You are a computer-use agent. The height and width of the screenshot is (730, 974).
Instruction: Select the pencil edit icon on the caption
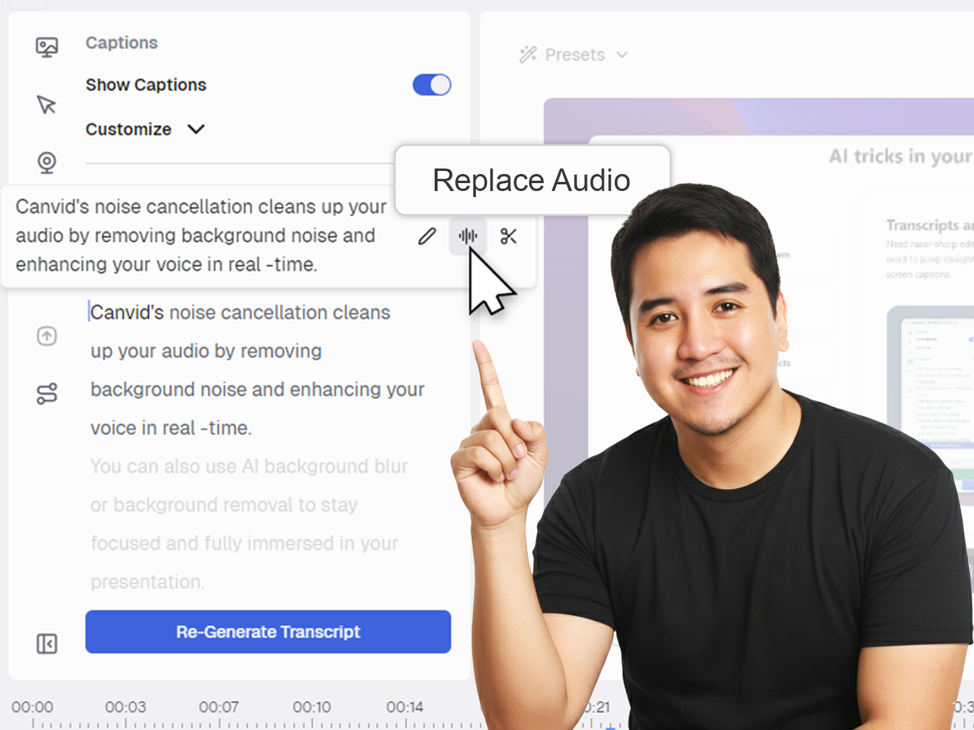[x=427, y=237]
